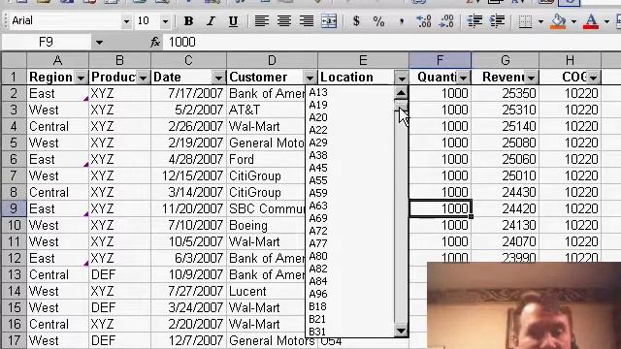This screenshot has width=621, height=349.
Task: Select A20 in Location filter list
Action: tap(318, 118)
